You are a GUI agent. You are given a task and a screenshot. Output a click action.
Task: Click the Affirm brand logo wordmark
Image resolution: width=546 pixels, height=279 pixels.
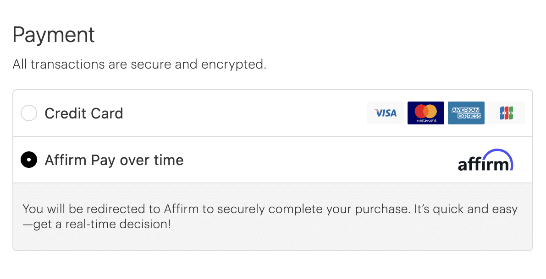tap(483, 164)
